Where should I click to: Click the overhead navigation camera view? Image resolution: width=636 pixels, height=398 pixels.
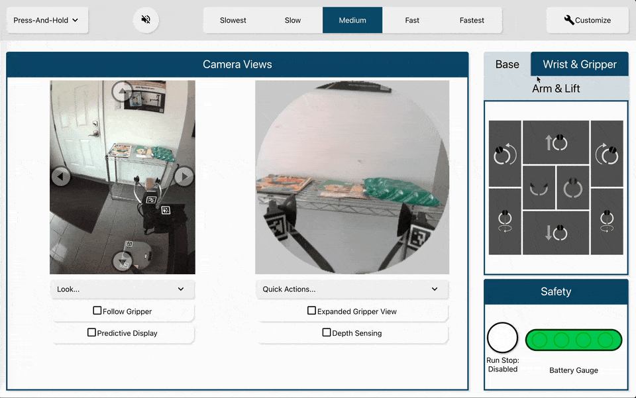[x=123, y=177]
